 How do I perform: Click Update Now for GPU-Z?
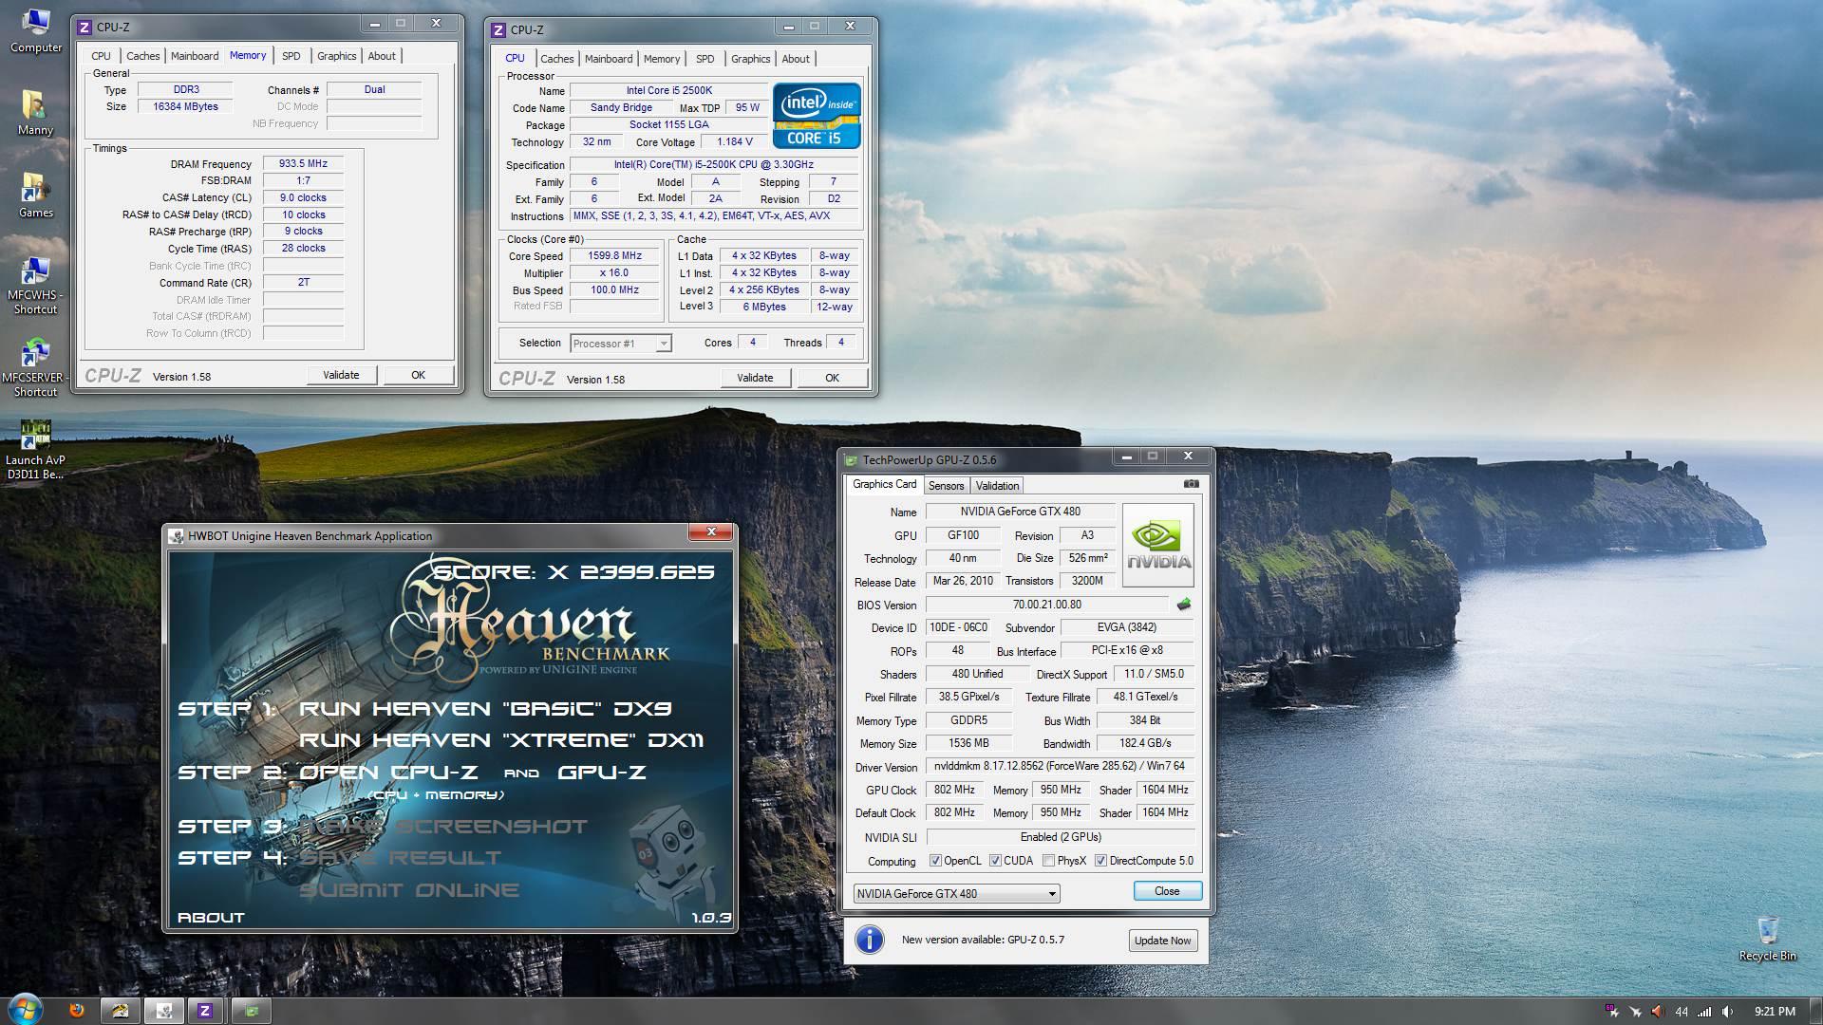(1162, 941)
